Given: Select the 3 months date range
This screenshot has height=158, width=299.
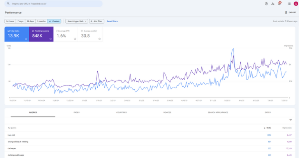Looking at the screenshot, I should point(41,21).
